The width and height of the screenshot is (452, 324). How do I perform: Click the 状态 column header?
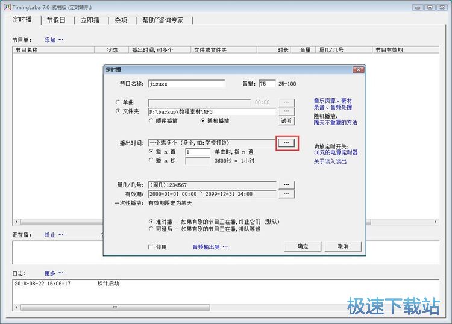pyautogui.click(x=111, y=50)
